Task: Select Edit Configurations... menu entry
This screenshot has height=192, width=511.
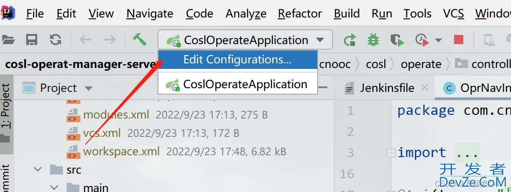Action: pos(237,60)
